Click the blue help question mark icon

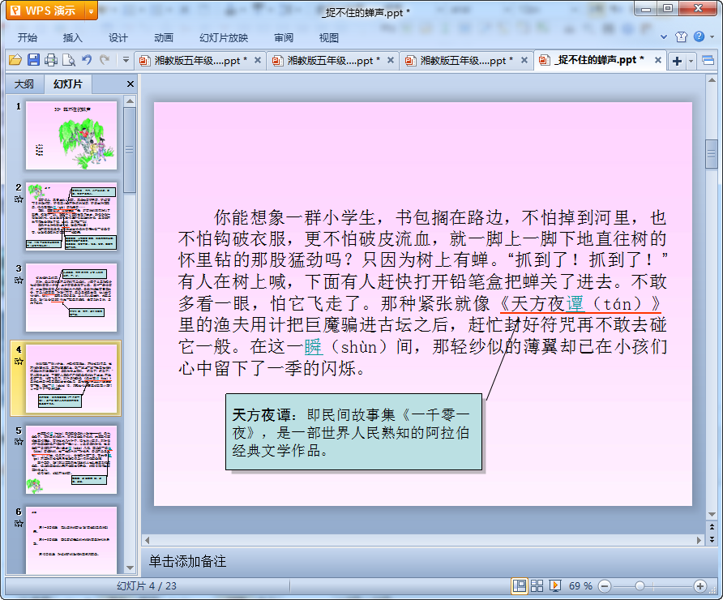699,36
